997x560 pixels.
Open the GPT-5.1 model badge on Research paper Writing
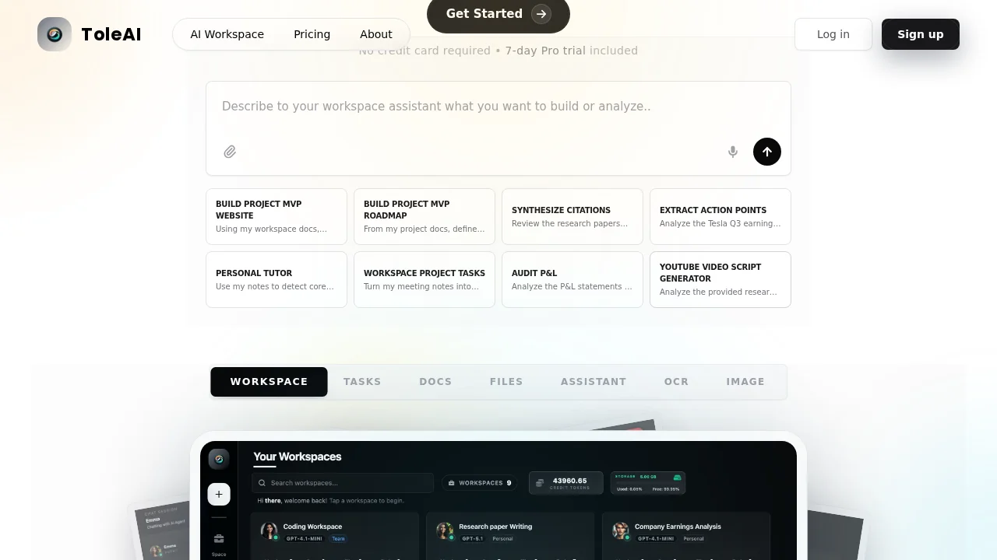[471, 538]
